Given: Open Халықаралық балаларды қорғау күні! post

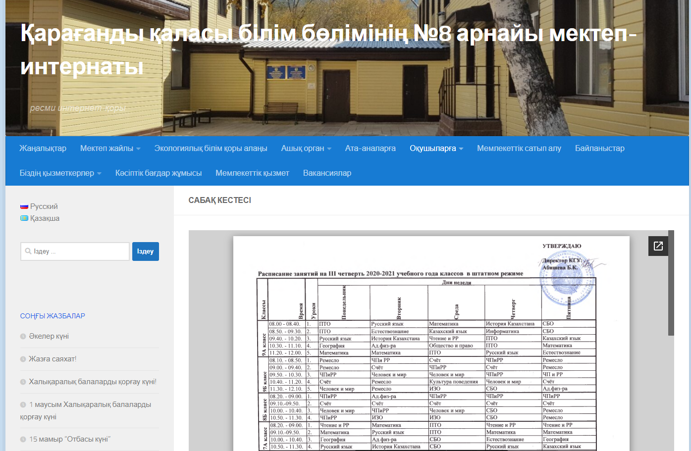Looking at the screenshot, I should point(93,382).
